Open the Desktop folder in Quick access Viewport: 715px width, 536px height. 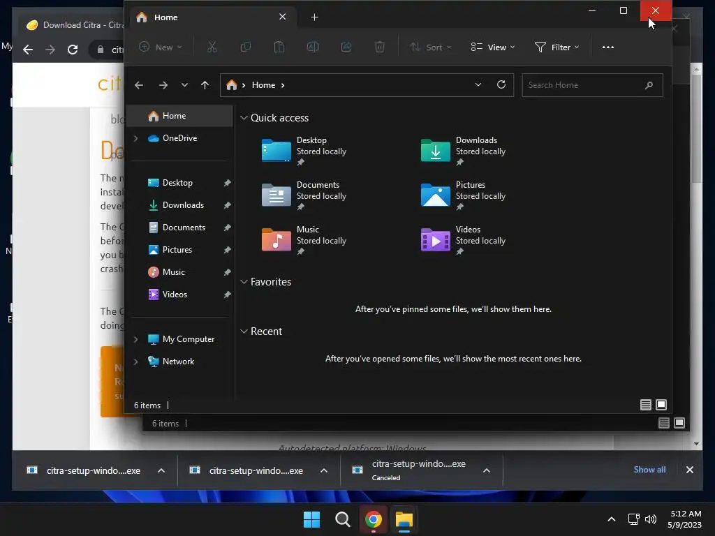coord(304,151)
